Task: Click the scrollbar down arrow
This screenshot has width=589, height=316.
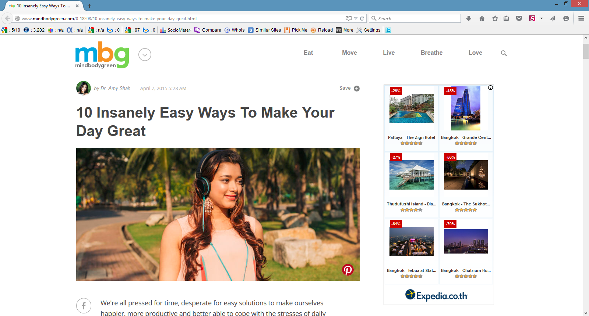Action: tap(586, 313)
